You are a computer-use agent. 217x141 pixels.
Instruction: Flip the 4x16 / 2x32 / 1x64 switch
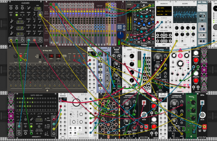tap(45, 126)
